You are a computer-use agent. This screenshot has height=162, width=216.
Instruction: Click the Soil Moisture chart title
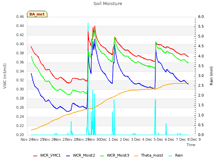pyautogui.click(x=108, y=4)
